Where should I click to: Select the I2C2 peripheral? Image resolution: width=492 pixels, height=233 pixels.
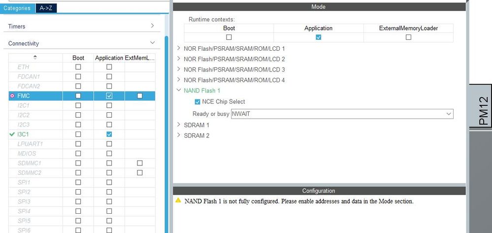[24, 115]
